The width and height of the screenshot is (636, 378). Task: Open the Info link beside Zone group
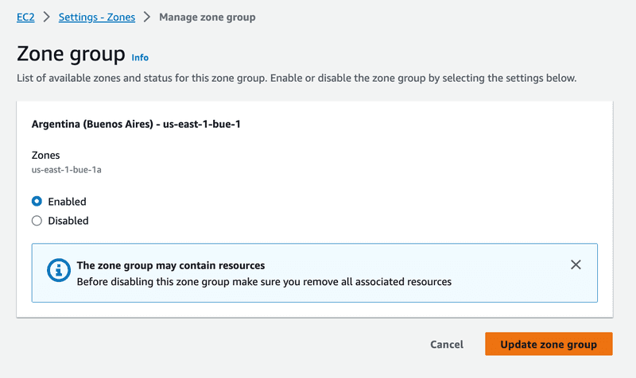(140, 57)
